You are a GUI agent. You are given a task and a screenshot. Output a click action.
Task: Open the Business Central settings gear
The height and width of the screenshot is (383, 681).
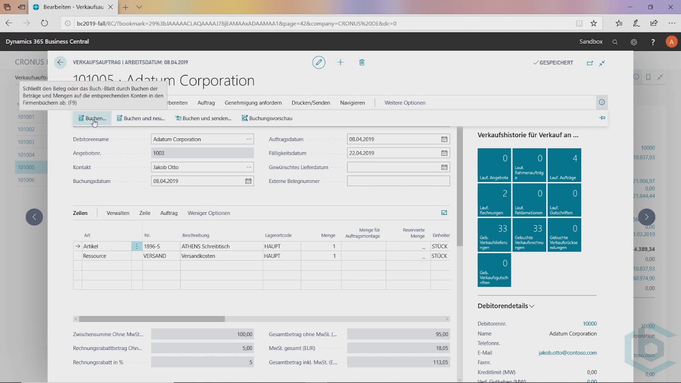tap(634, 42)
